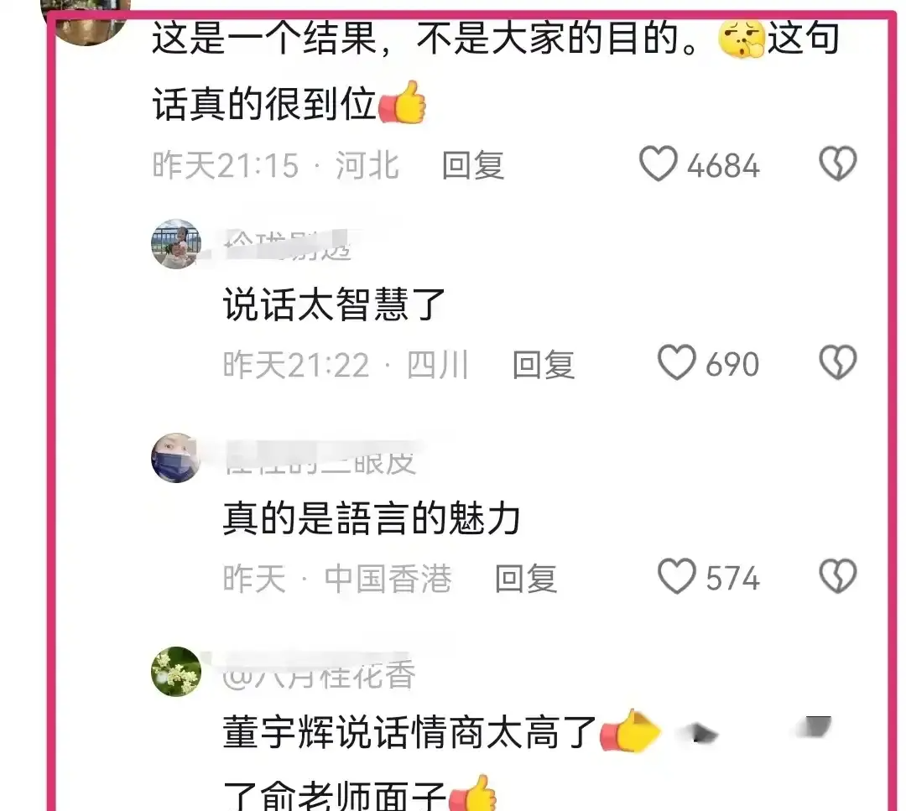
Task: Reply to the Hebei 21:15 comment
Action: click(473, 165)
